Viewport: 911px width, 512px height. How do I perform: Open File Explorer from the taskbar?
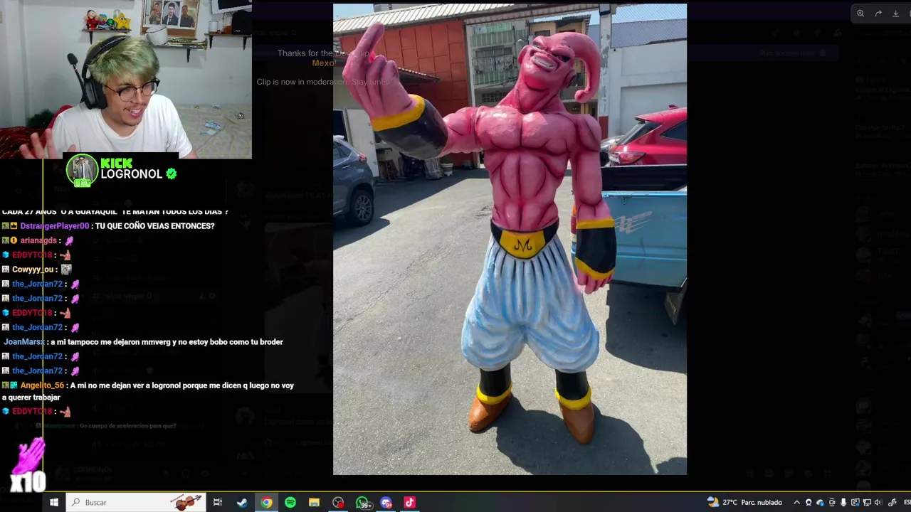point(314,502)
